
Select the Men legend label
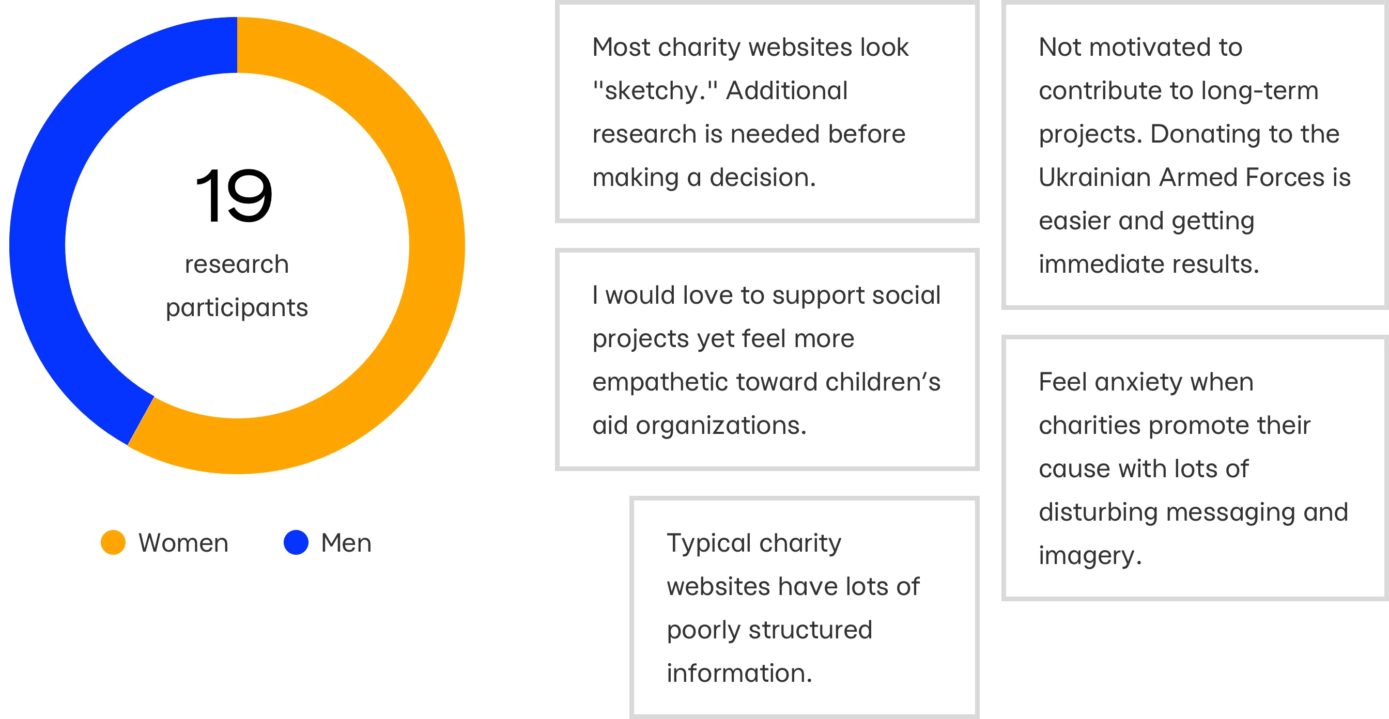pyautogui.click(x=346, y=543)
